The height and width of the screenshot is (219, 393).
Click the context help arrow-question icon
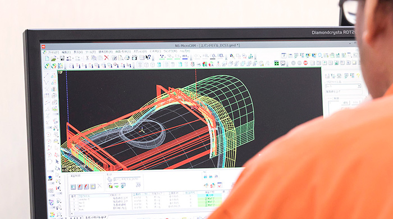pos(148,57)
